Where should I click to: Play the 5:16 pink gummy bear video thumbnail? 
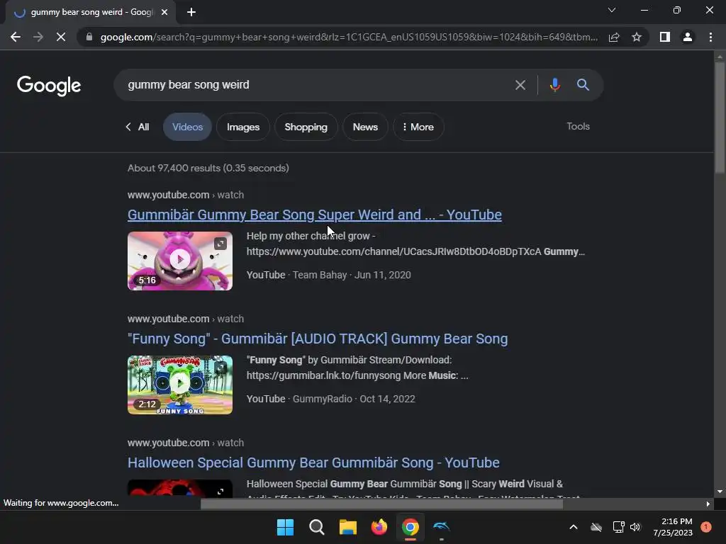coord(180,259)
